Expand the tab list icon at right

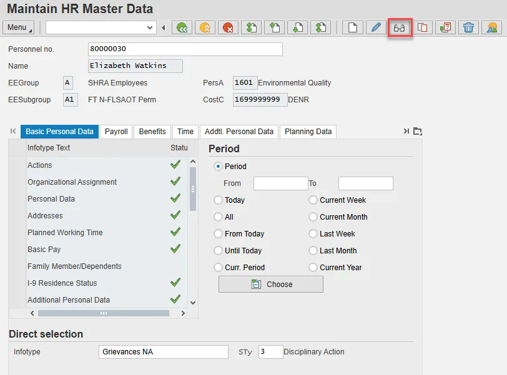click(x=418, y=131)
